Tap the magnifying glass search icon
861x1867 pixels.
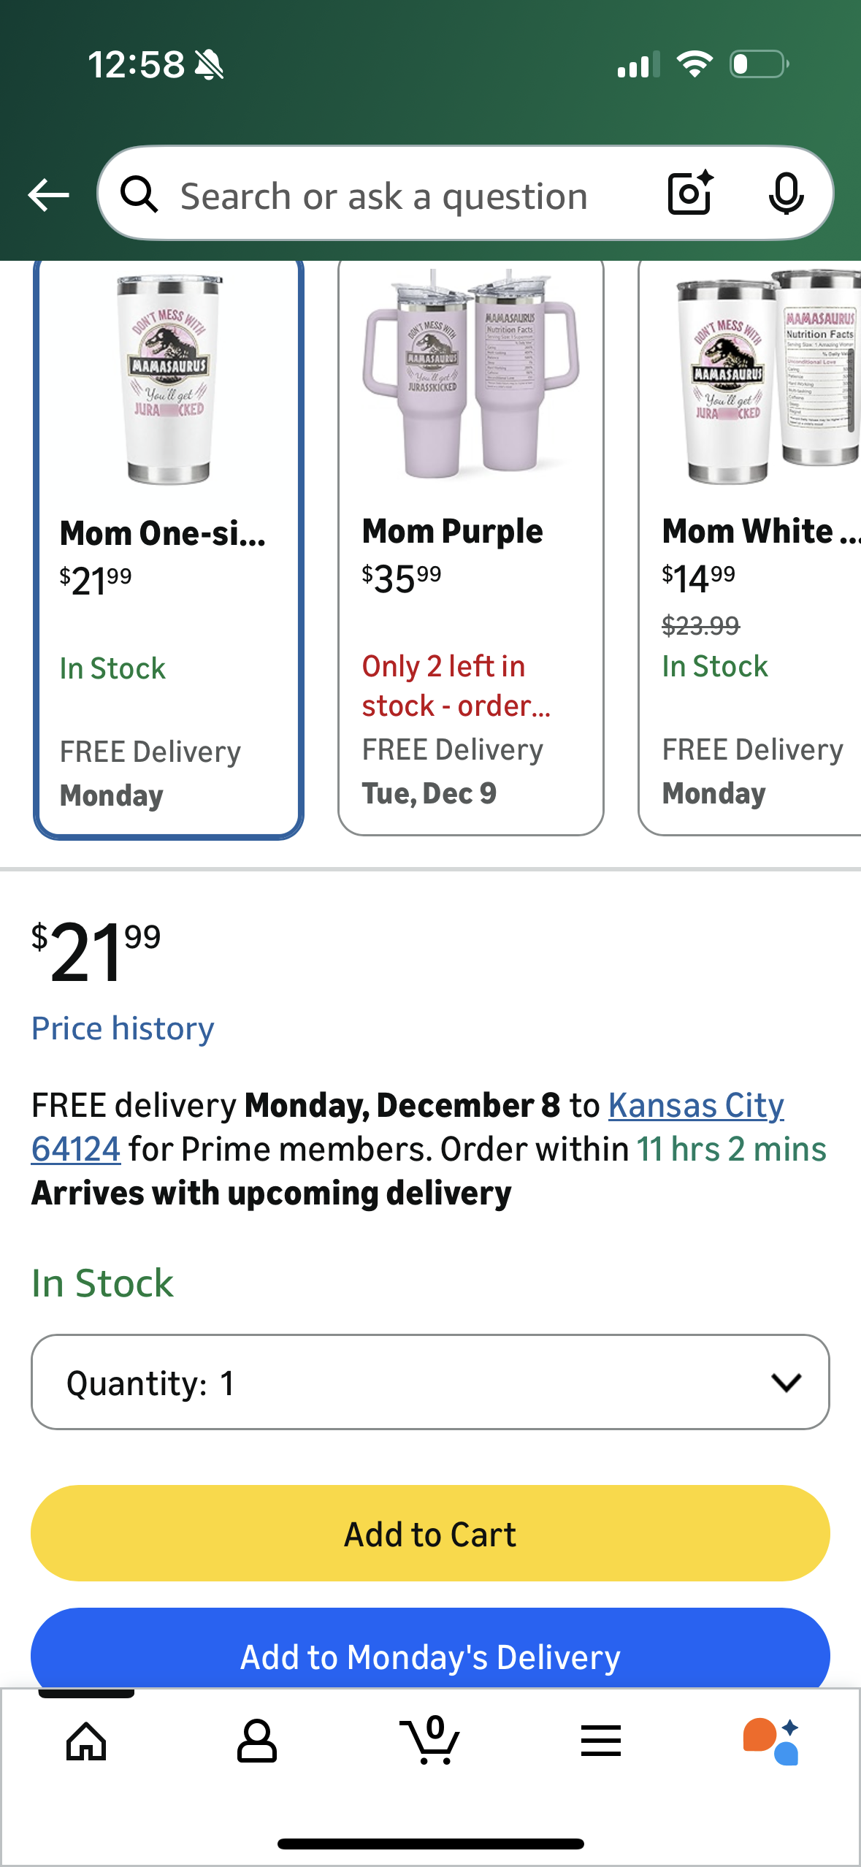[139, 195]
